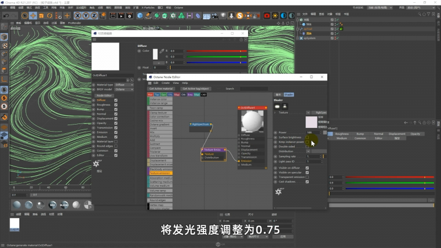441x248 pixels.
Task: Select the Shader tab in Node Editor
Action: pyautogui.click(x=288, y=94)
